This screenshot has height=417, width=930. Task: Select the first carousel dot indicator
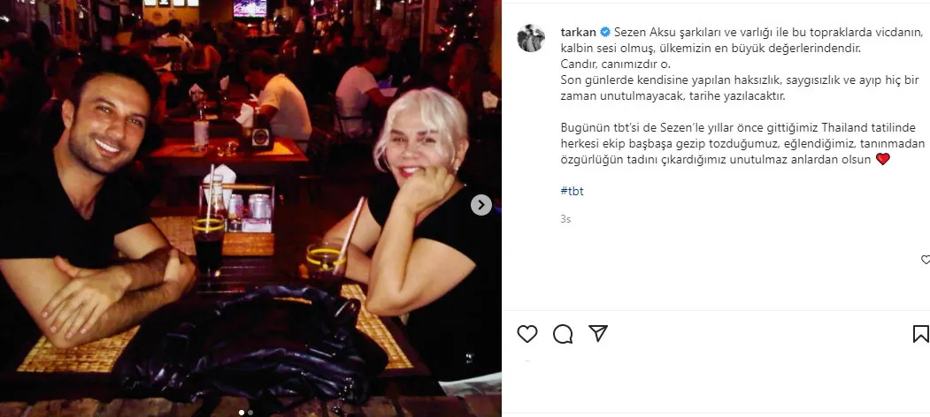242,413
